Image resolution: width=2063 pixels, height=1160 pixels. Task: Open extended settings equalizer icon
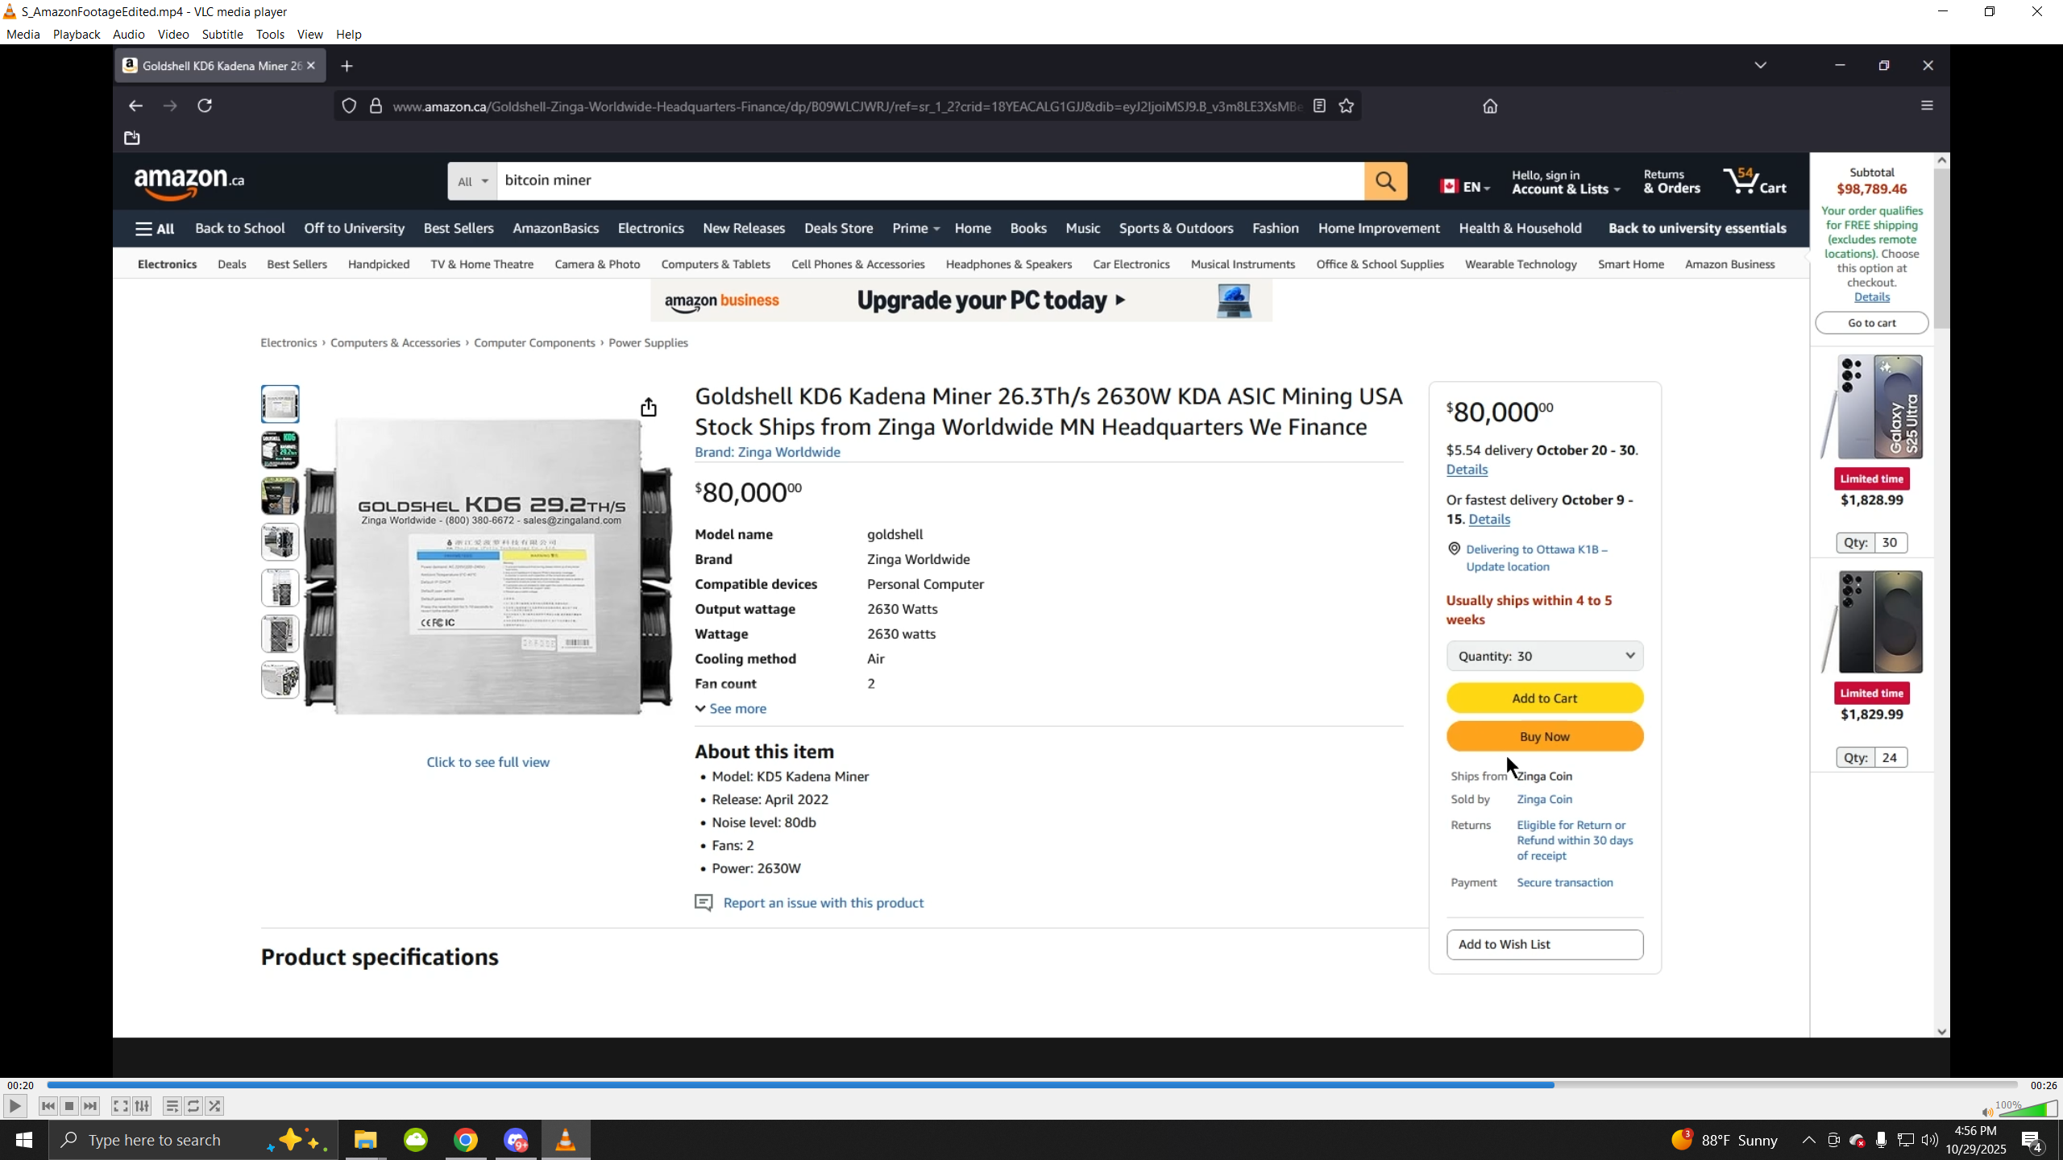pyautogui.click(x=142, y=1106)
